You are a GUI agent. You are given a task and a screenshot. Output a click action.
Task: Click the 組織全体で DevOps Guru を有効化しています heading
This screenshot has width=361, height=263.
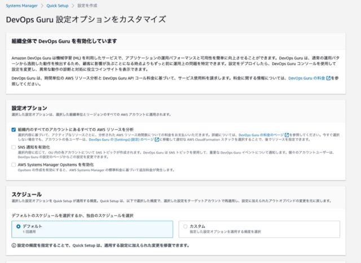coord(64,41)
